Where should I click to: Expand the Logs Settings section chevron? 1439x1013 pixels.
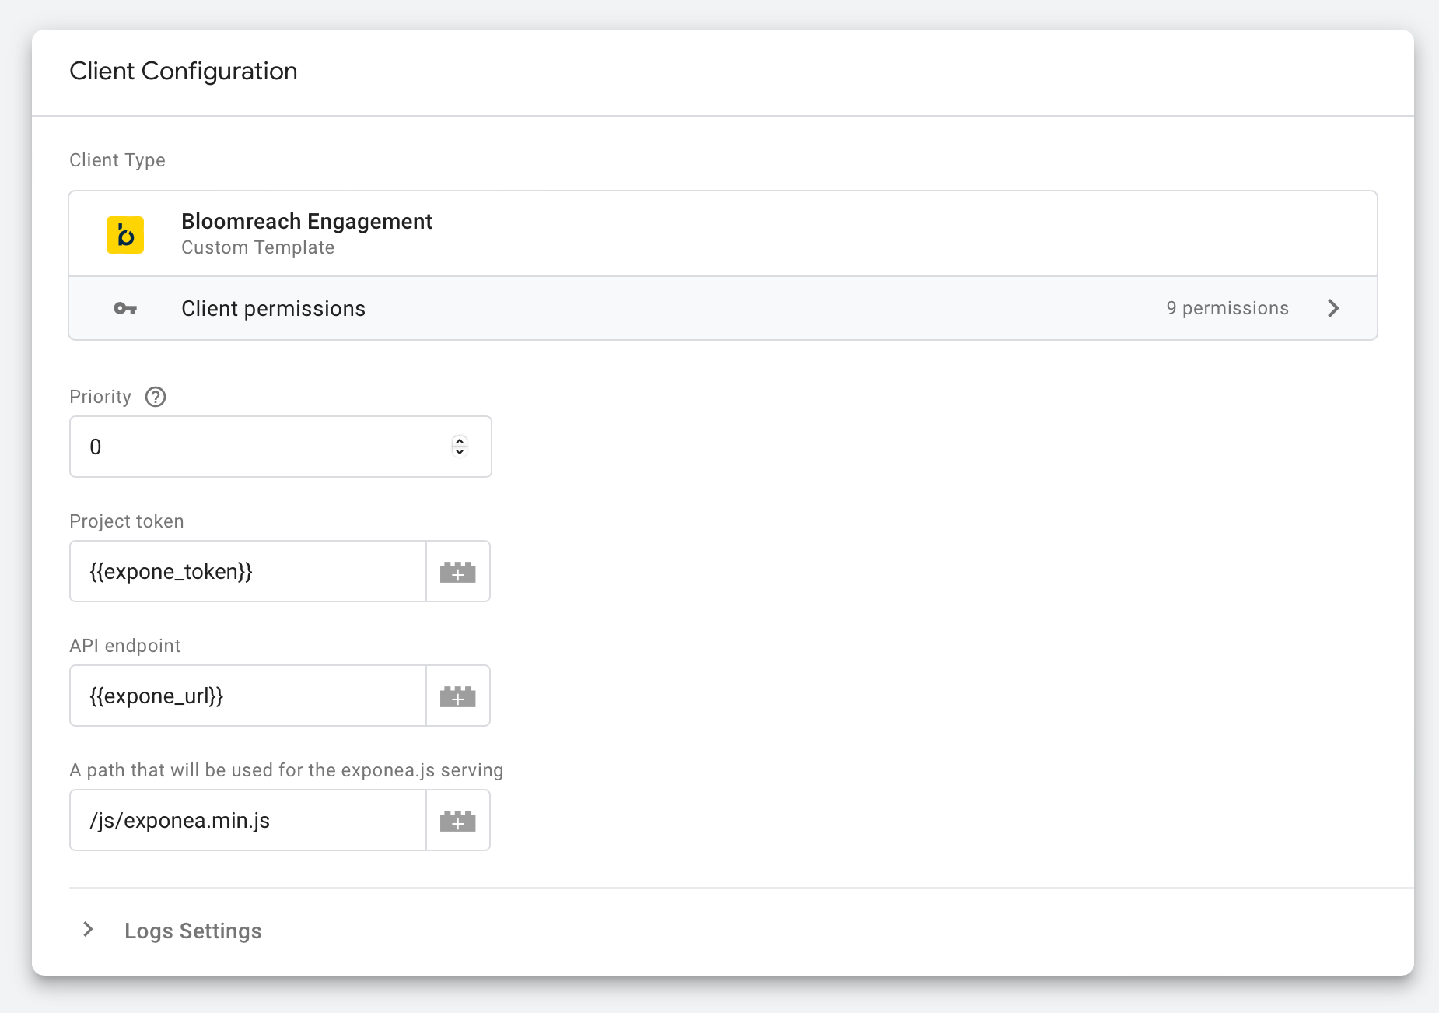88,930
